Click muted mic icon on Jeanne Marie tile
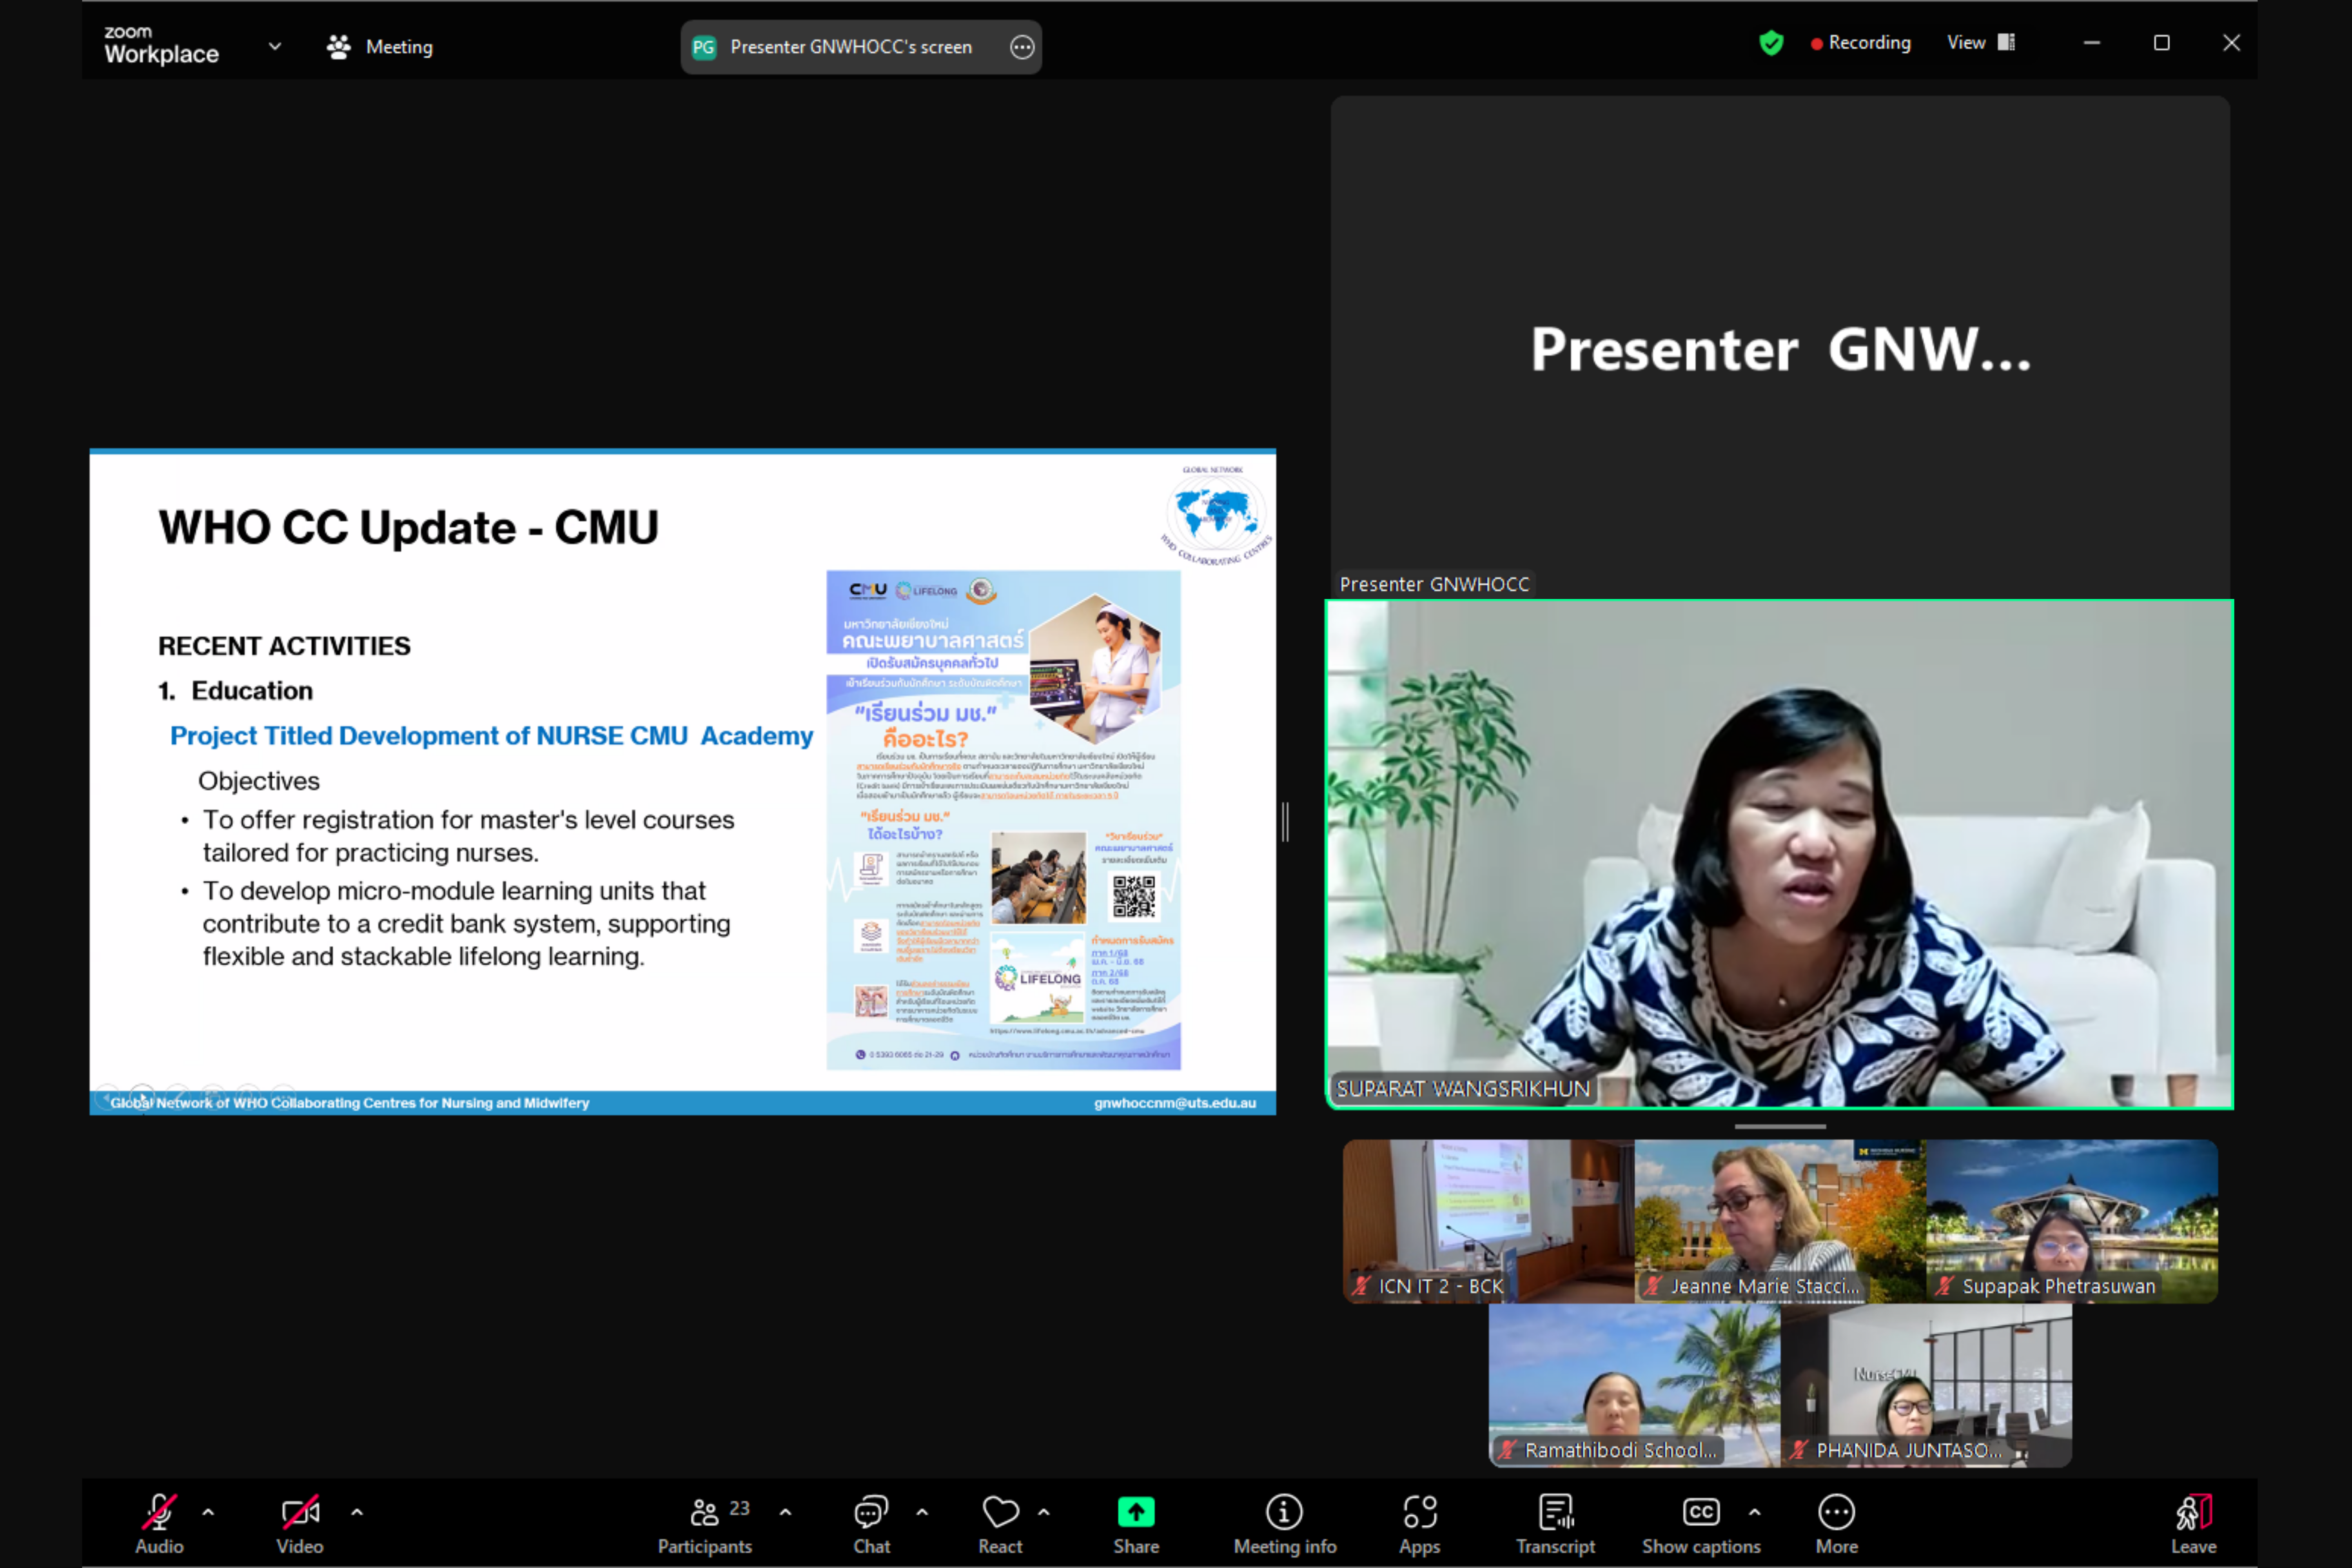The width and height of the screenshot is (2352, 1568). [1653, 1286]
